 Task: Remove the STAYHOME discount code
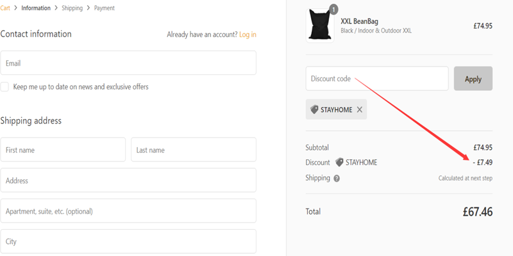coord(359,109)
